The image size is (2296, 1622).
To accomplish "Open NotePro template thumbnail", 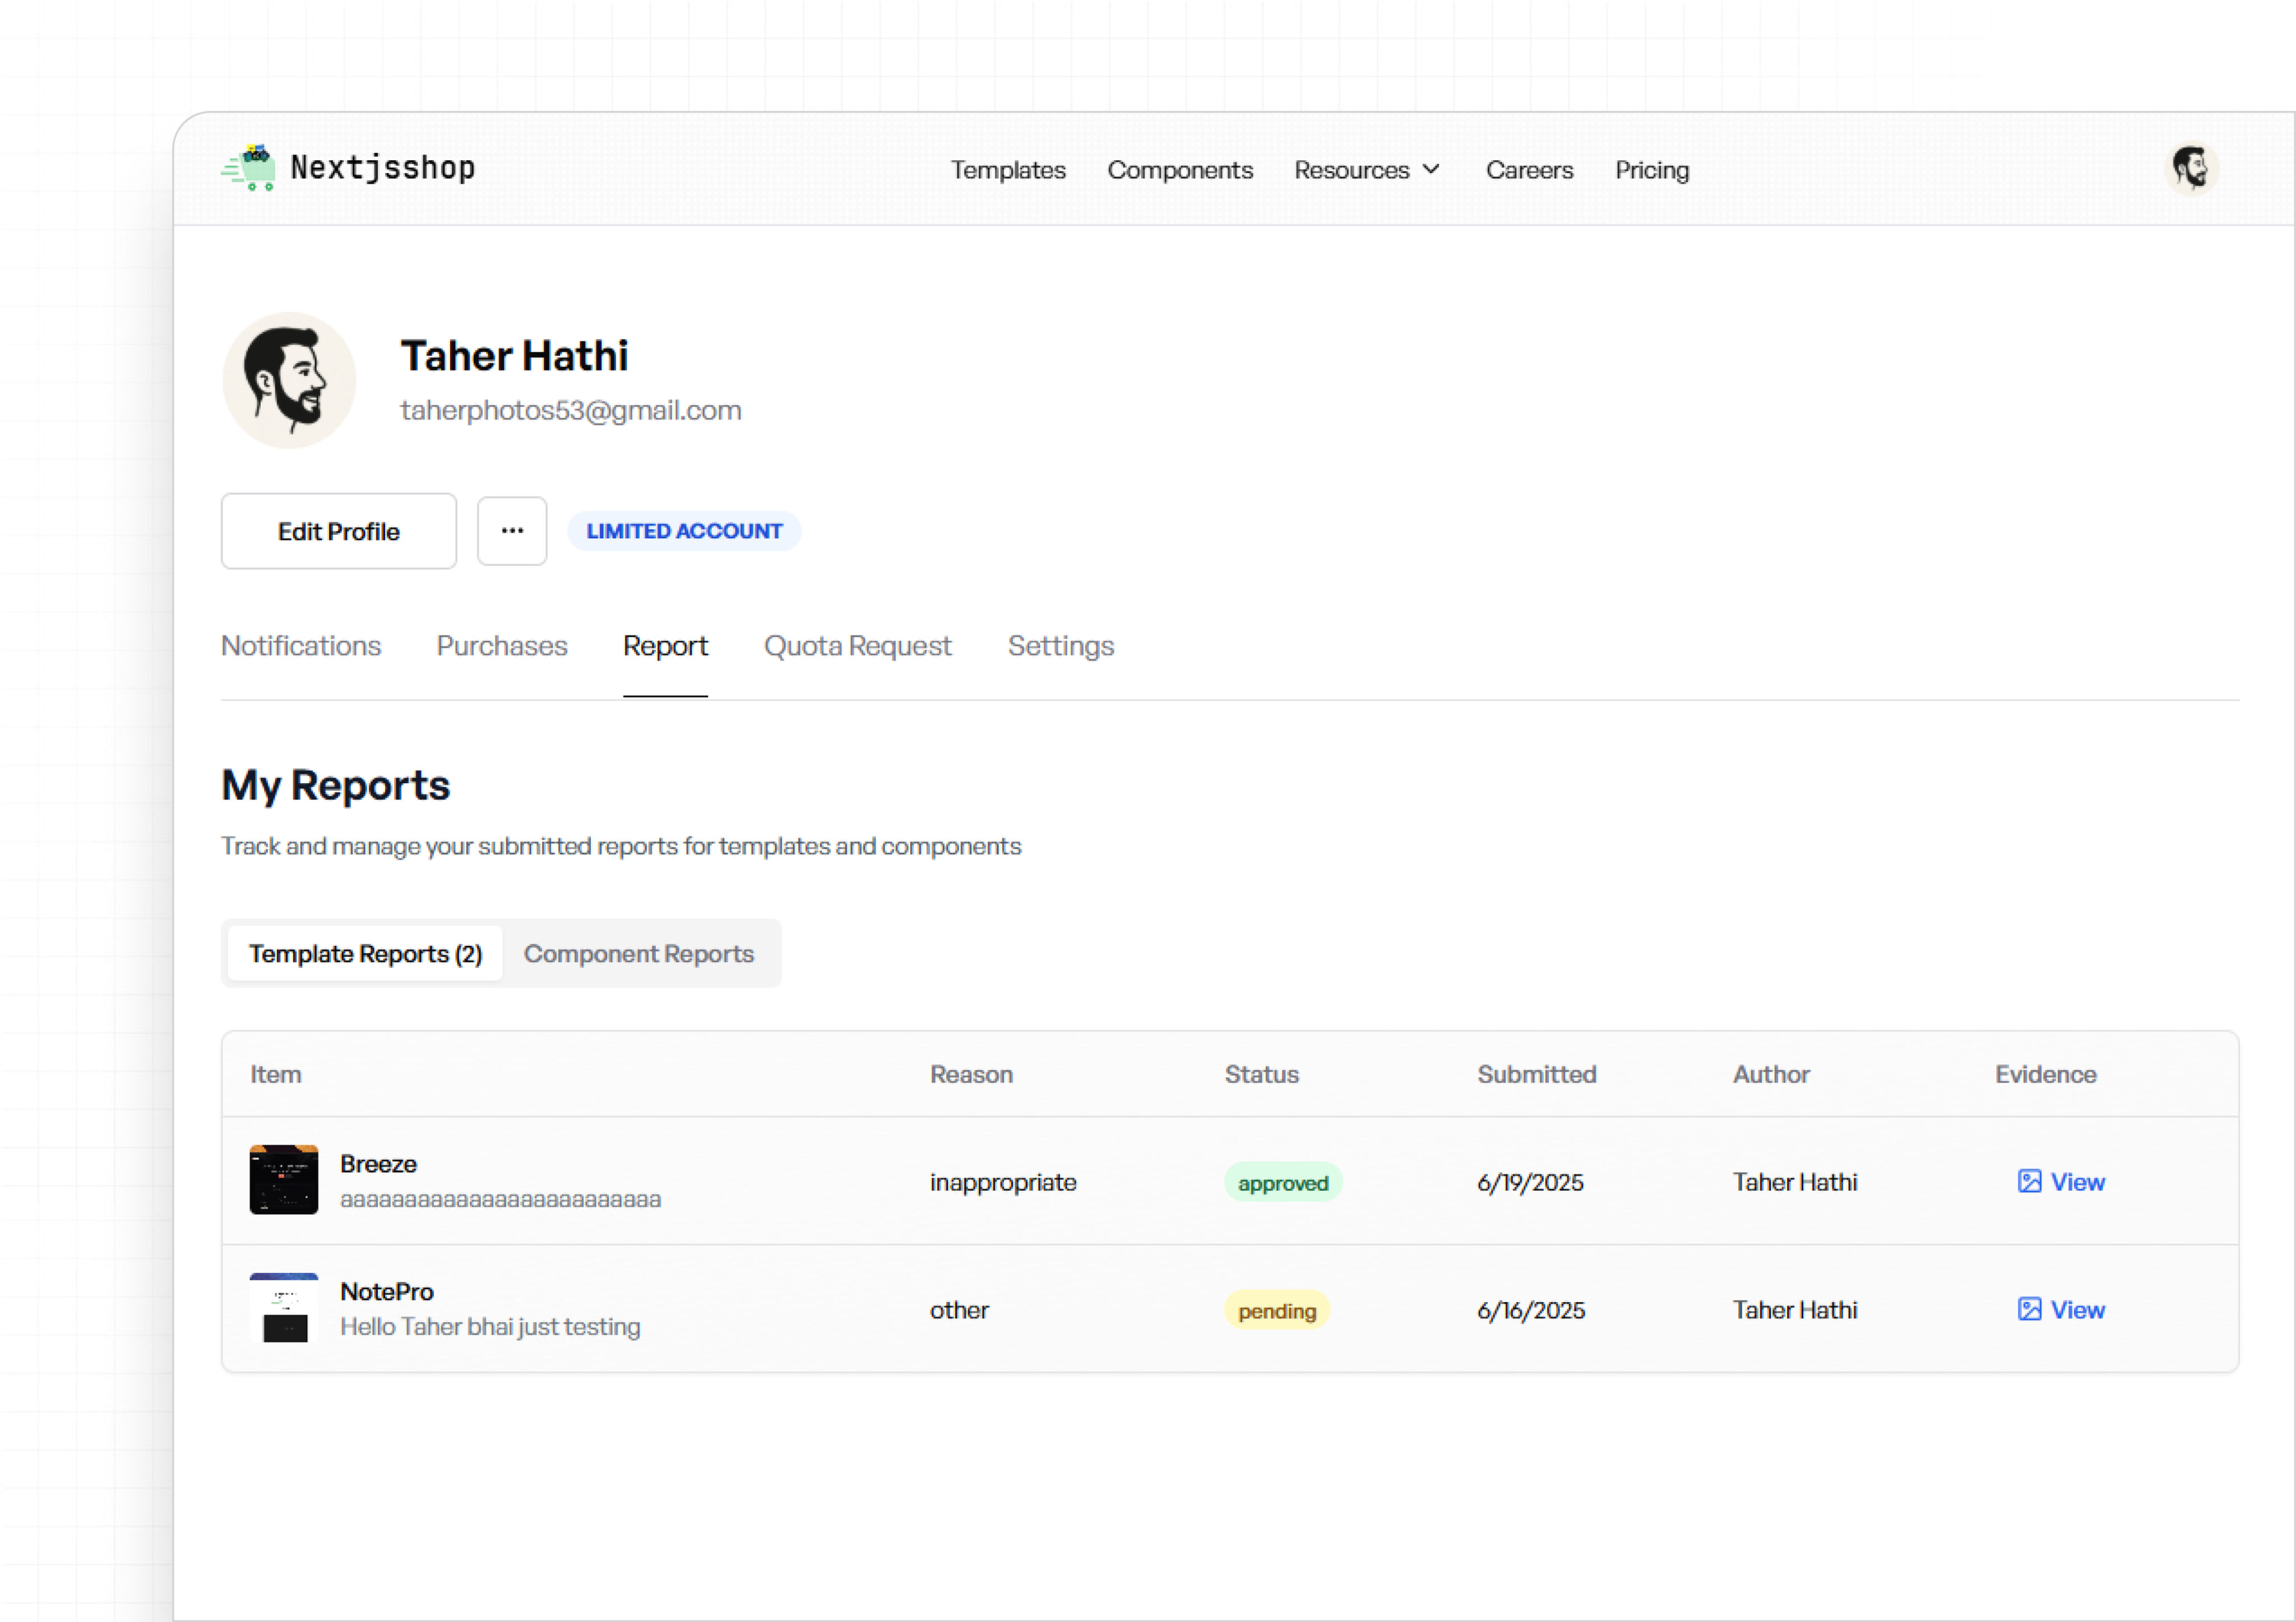I will (x=284, y=1307).
